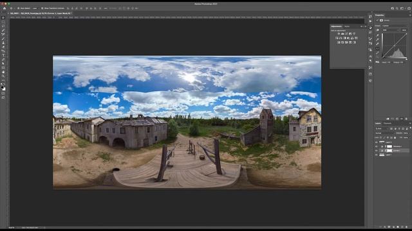Switch to the Adjustments tab
The height and width of the screenshot is (231, 412).
click(337, 26)
